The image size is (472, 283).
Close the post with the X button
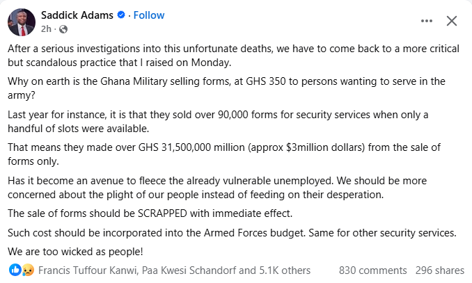[451, 22]
